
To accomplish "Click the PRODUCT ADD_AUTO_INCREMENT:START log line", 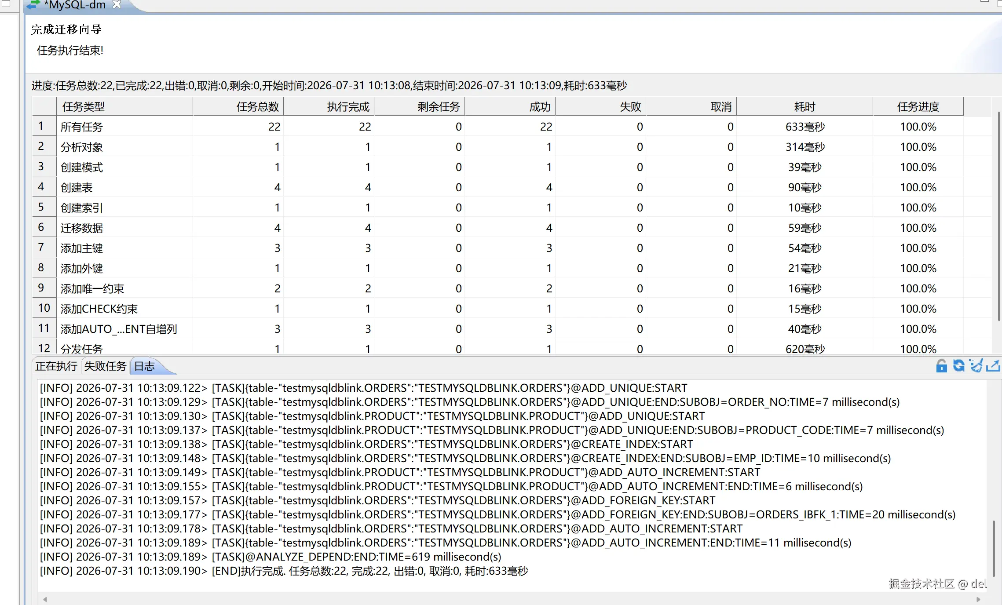I will (400, 472).
